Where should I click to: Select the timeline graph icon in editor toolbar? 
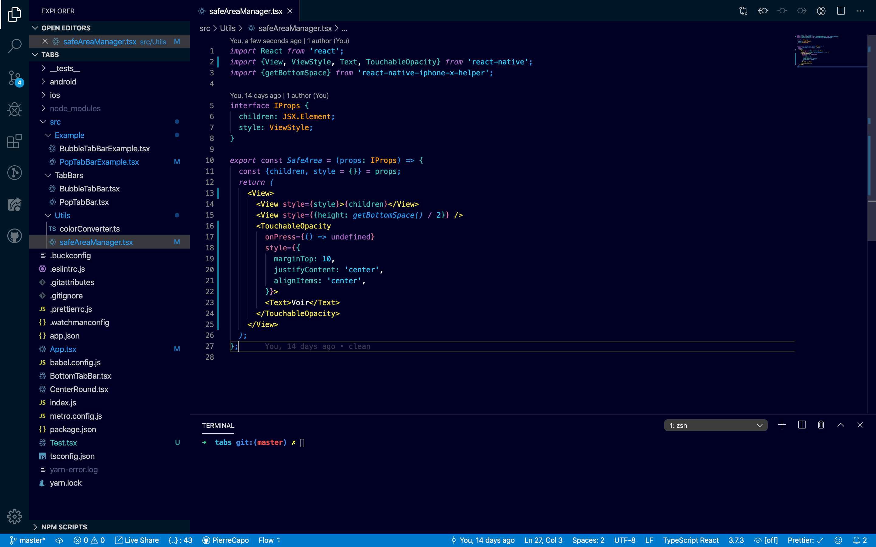click(x=821, y=11)
